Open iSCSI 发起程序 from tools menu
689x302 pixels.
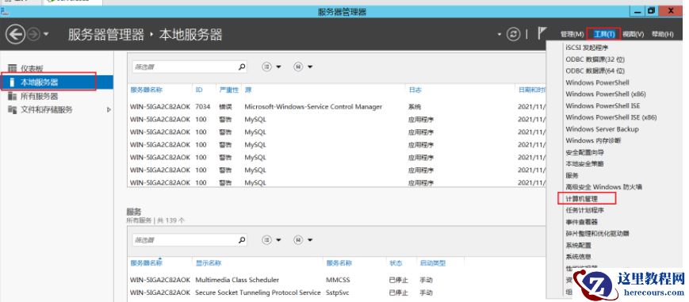pos(587,47)
